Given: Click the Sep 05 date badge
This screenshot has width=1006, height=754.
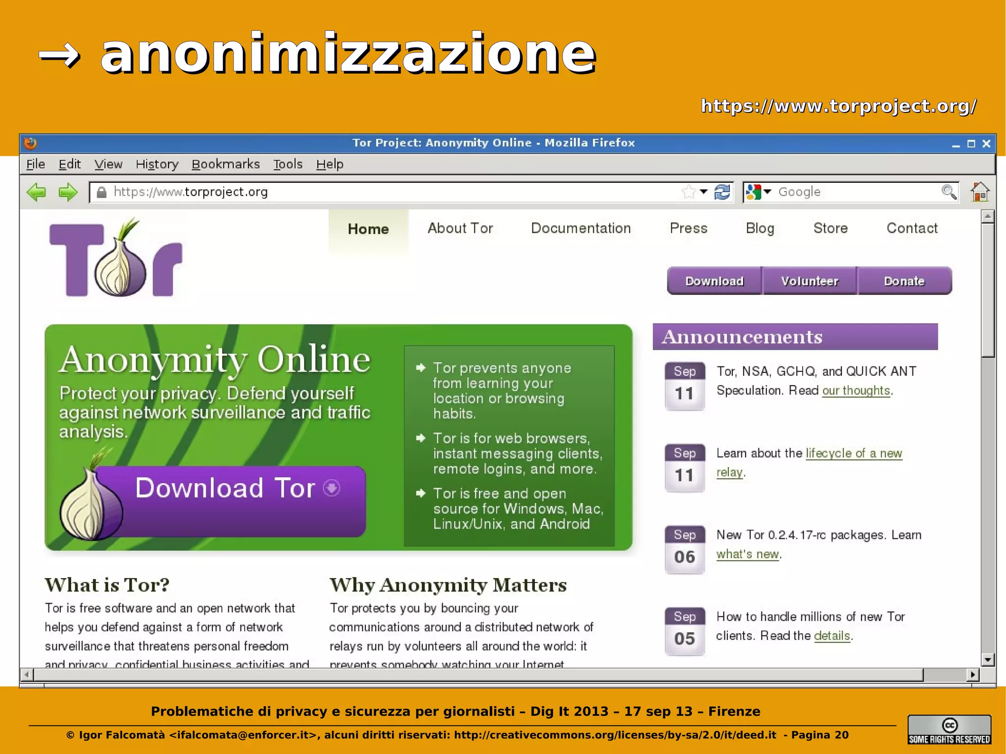Looking at the screenshot, I should (685, 631).
